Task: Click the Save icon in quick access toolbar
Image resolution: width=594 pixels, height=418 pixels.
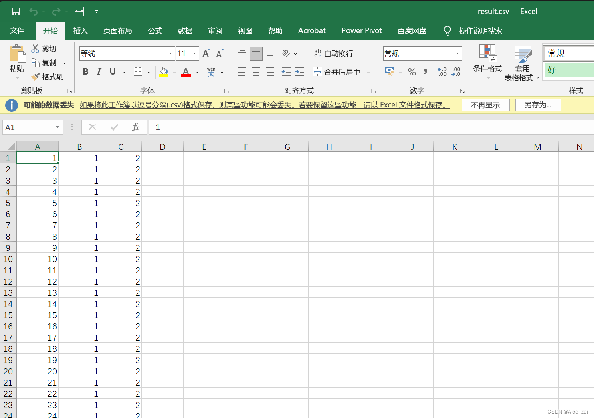Action: [x=16, y=12]
